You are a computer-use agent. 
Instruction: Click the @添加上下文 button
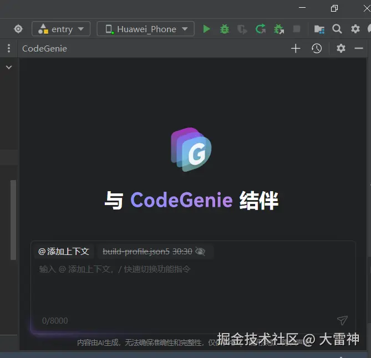[63, 252]
